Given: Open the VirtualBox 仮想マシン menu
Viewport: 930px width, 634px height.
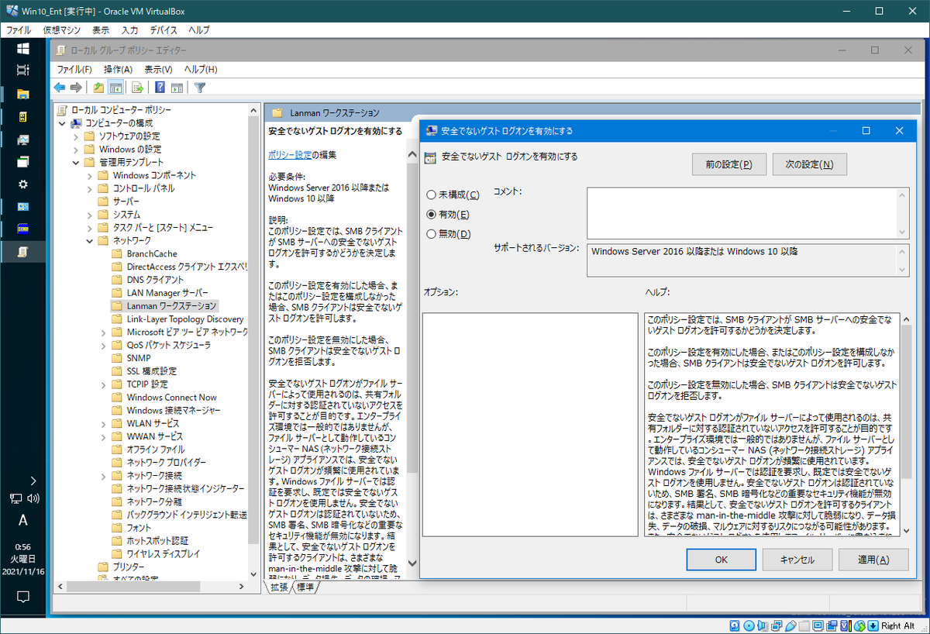Looking at the screenshot, I should click(x=62, y=30).
